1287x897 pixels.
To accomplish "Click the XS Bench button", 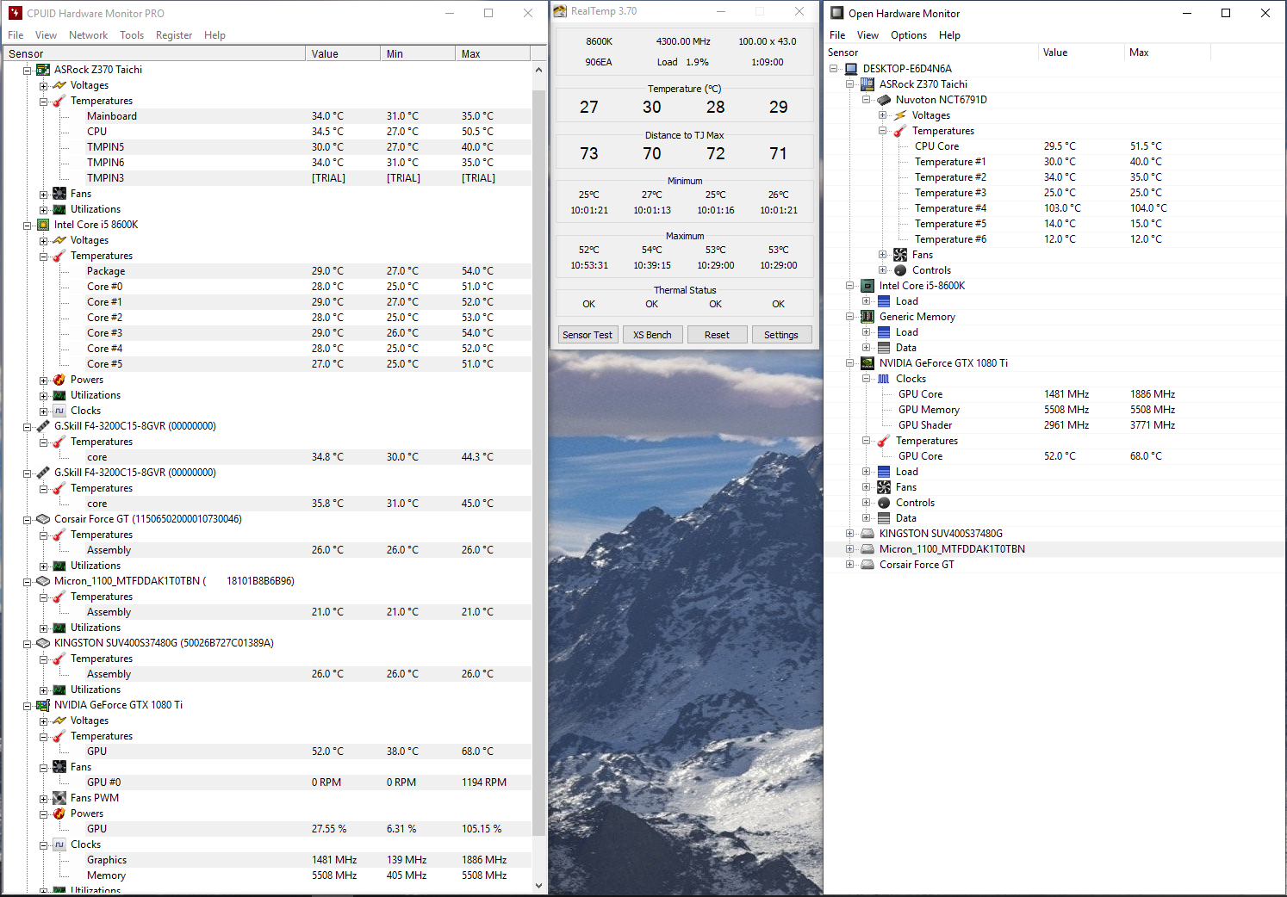I will (652, 335).
